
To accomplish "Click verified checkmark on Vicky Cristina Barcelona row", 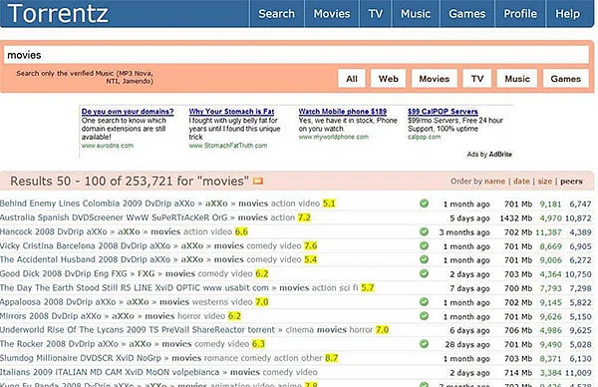I will point(424,245).
